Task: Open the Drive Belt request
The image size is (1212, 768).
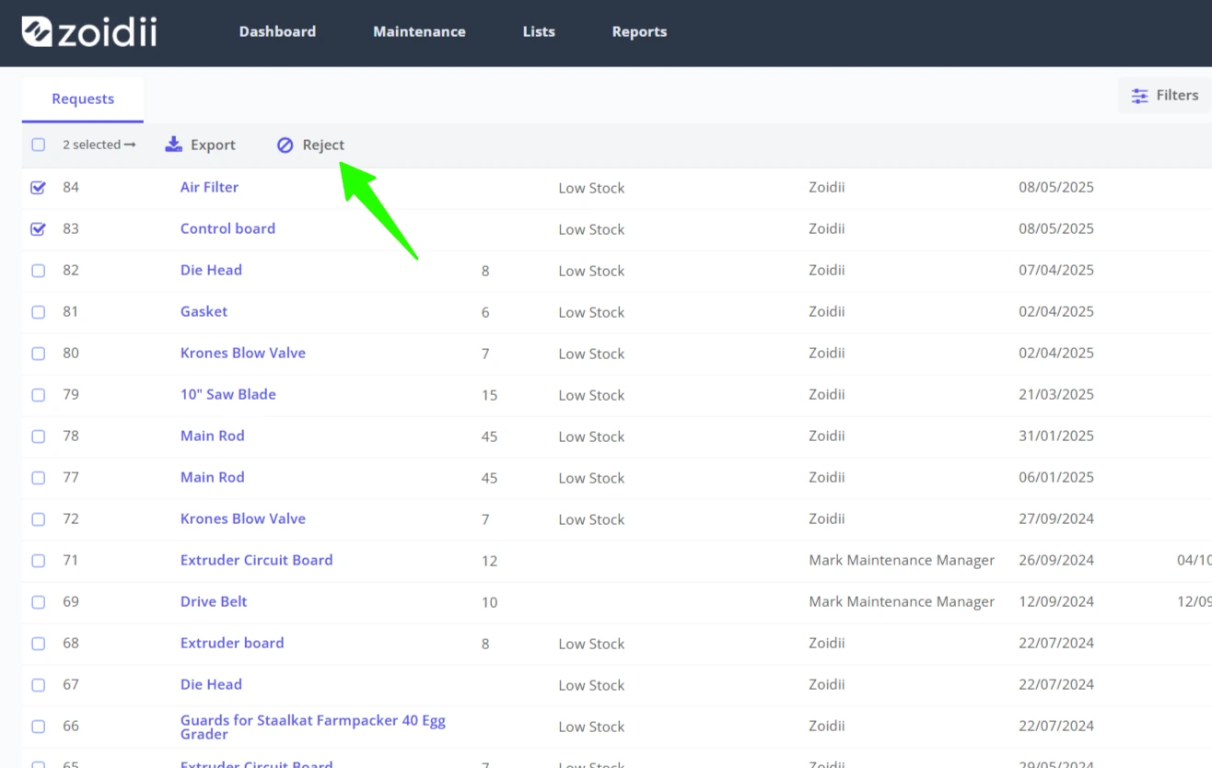Action: tap(214, 601)
